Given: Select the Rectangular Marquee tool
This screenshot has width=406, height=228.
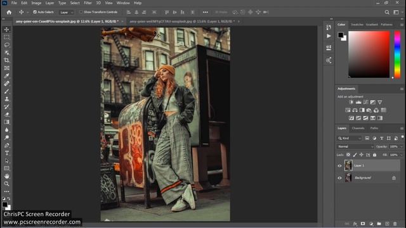Looking at the screenshot, I should [x=7, y=37].
